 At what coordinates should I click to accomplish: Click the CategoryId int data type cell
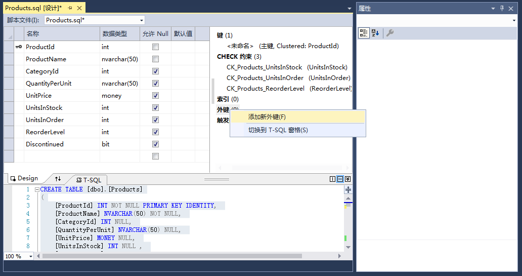pos(120,71)
